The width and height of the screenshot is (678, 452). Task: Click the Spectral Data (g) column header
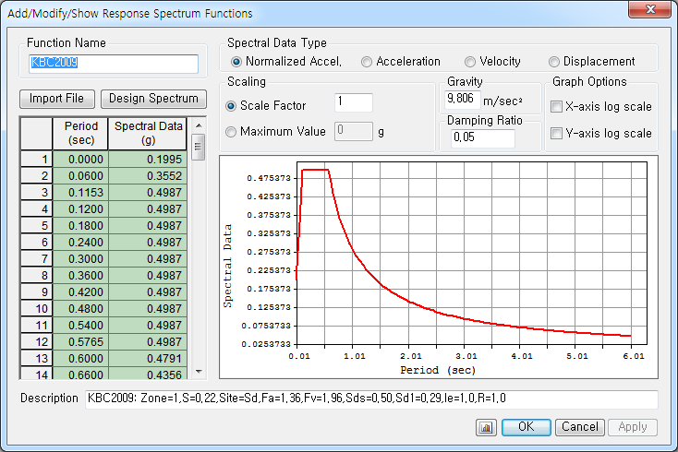[x=148, y=134]
